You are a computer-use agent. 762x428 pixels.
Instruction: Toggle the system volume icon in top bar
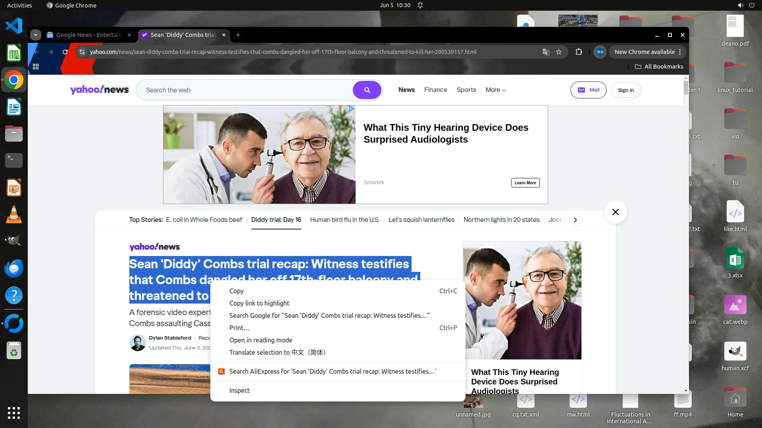click(x=740, y=5)
